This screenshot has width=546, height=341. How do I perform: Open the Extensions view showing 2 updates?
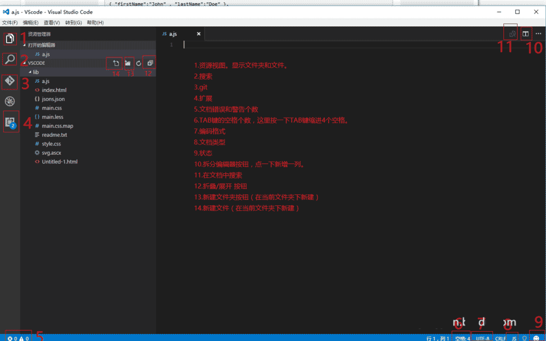click(9, 120)
